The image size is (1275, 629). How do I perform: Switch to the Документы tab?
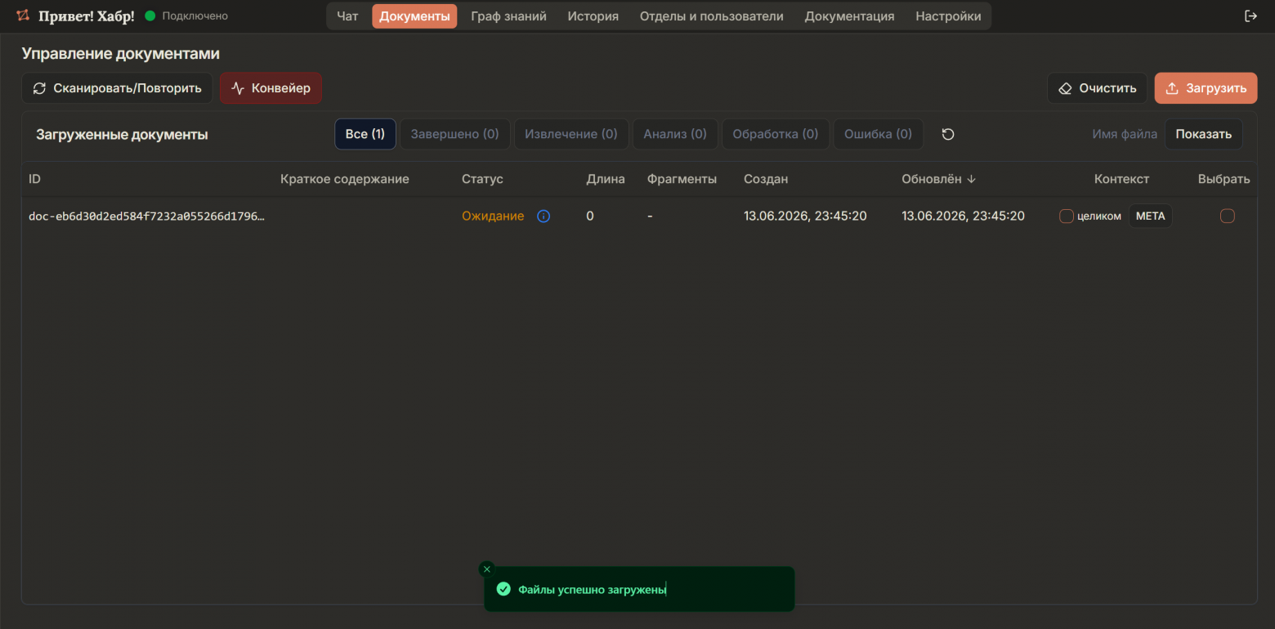414,16
